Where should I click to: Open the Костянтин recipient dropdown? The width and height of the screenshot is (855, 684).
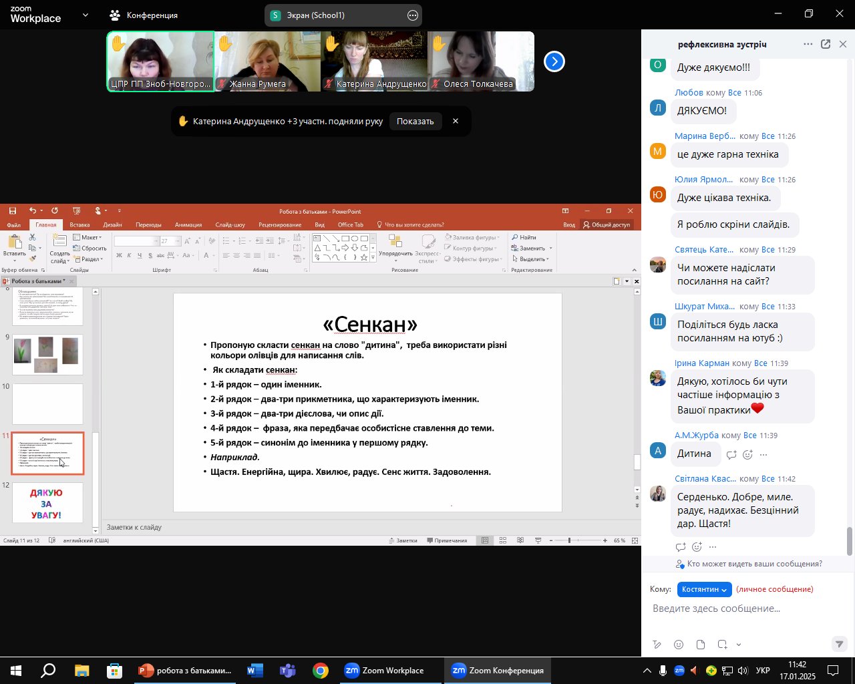(704, 589)
